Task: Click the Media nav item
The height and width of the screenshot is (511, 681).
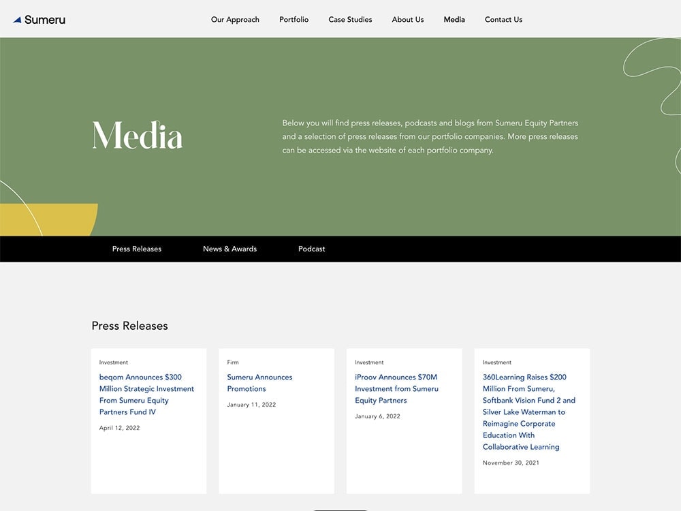Action: tap(454, 20)
